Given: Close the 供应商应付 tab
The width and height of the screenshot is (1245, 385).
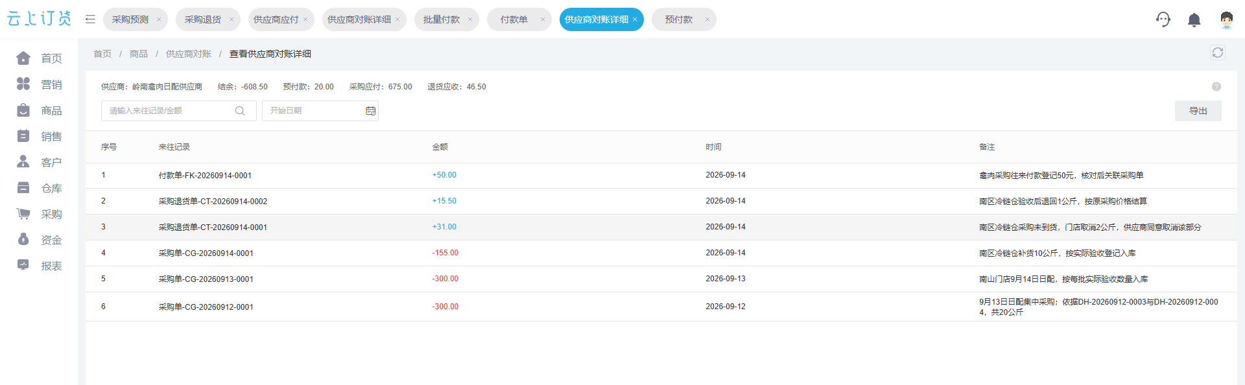Looking at the screenshot, I should tap(305, 19).
